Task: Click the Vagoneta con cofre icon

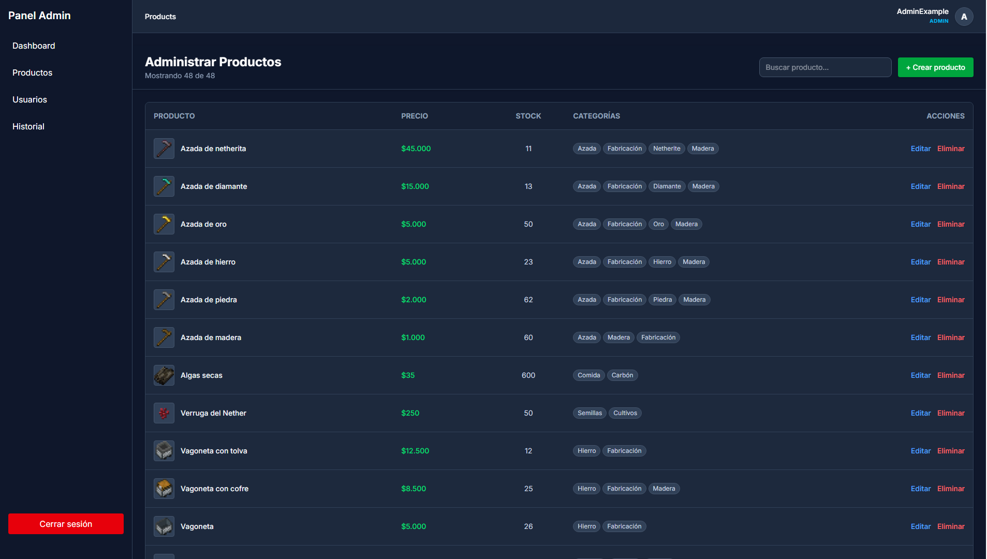Action: pos(164,488)
